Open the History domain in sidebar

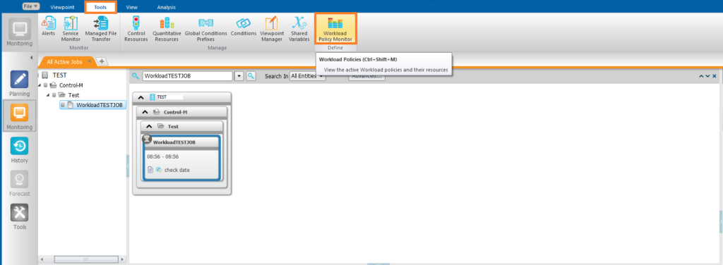[19, 150]
